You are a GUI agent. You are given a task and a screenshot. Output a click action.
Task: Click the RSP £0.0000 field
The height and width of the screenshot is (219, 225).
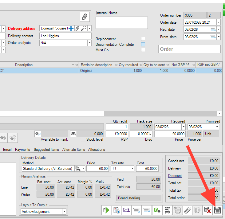point(117,134)
